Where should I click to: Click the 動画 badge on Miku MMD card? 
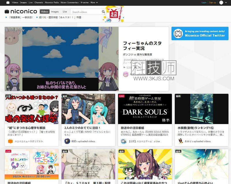[x=65, y=96]
